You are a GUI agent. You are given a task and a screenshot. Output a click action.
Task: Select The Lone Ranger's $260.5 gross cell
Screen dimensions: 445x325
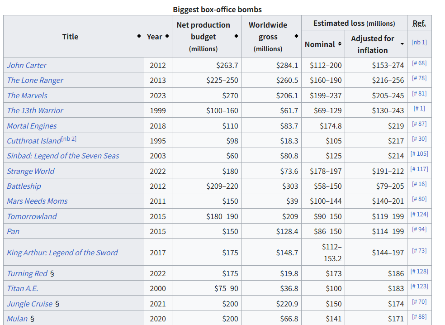pyautogui.click(x=271, y=80)
